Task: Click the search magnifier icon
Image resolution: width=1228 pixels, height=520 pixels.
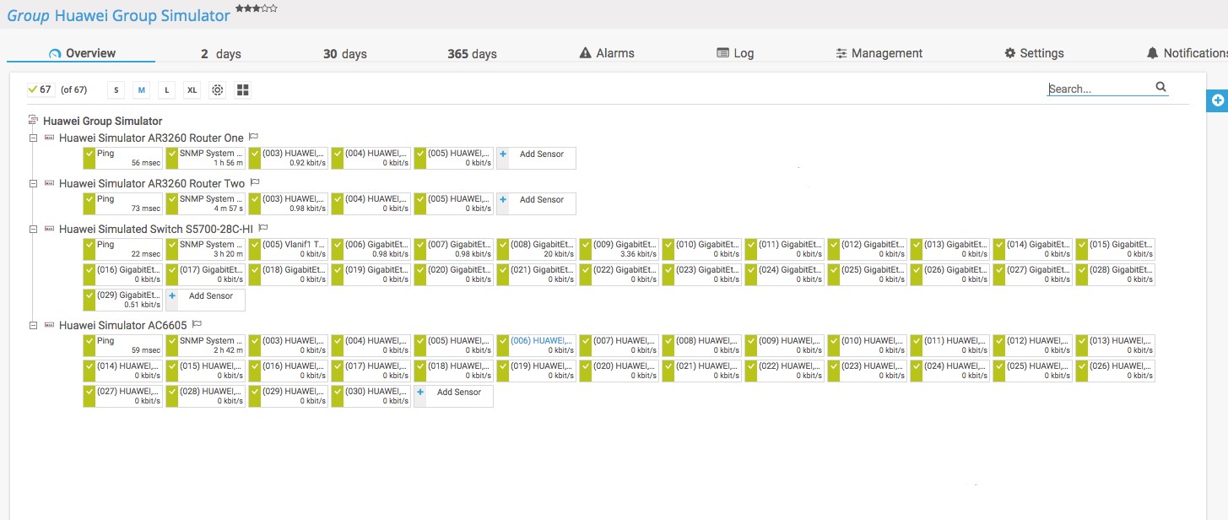Action: point(1160,87)
